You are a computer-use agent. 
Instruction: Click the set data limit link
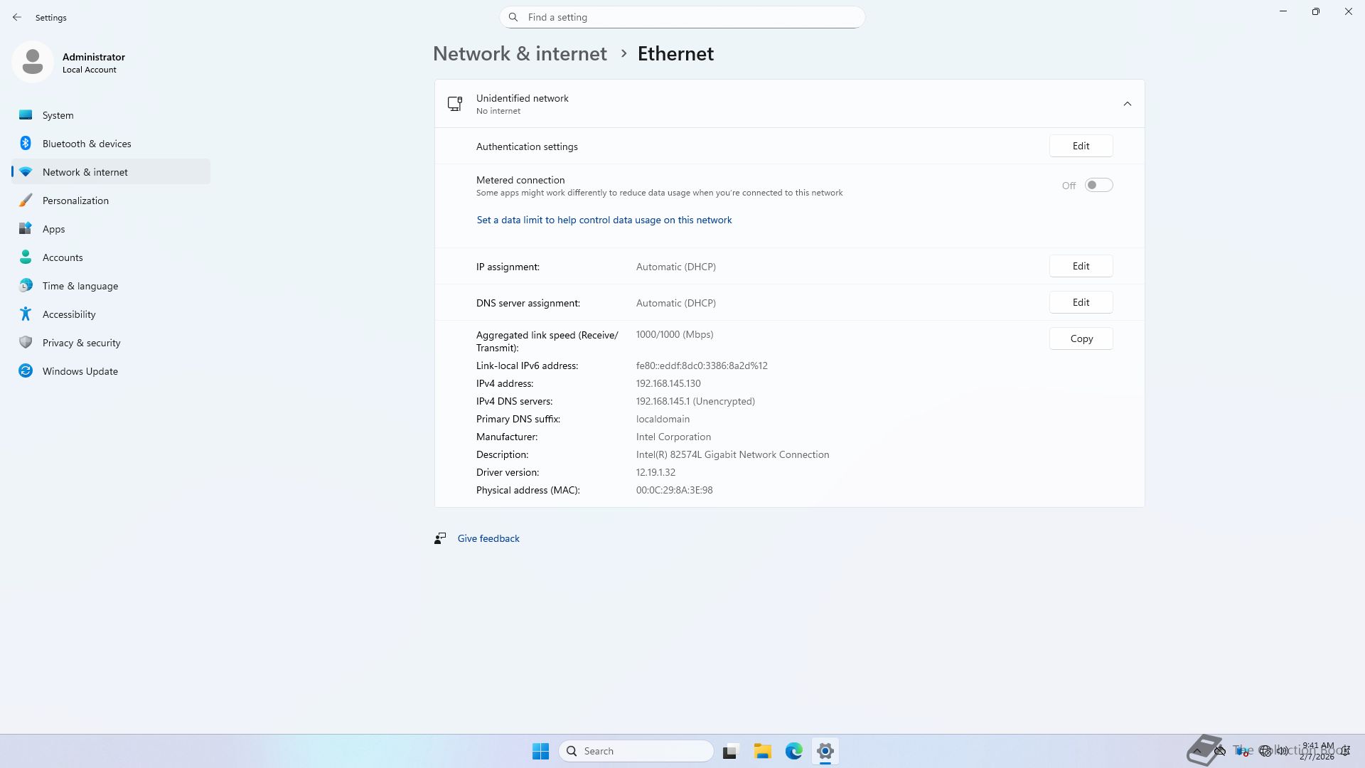604,220
